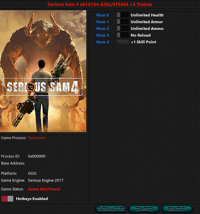Enable the Unlimited Health toggle
The height and width of the screenshot is (214, 200).
click(123, 15)
